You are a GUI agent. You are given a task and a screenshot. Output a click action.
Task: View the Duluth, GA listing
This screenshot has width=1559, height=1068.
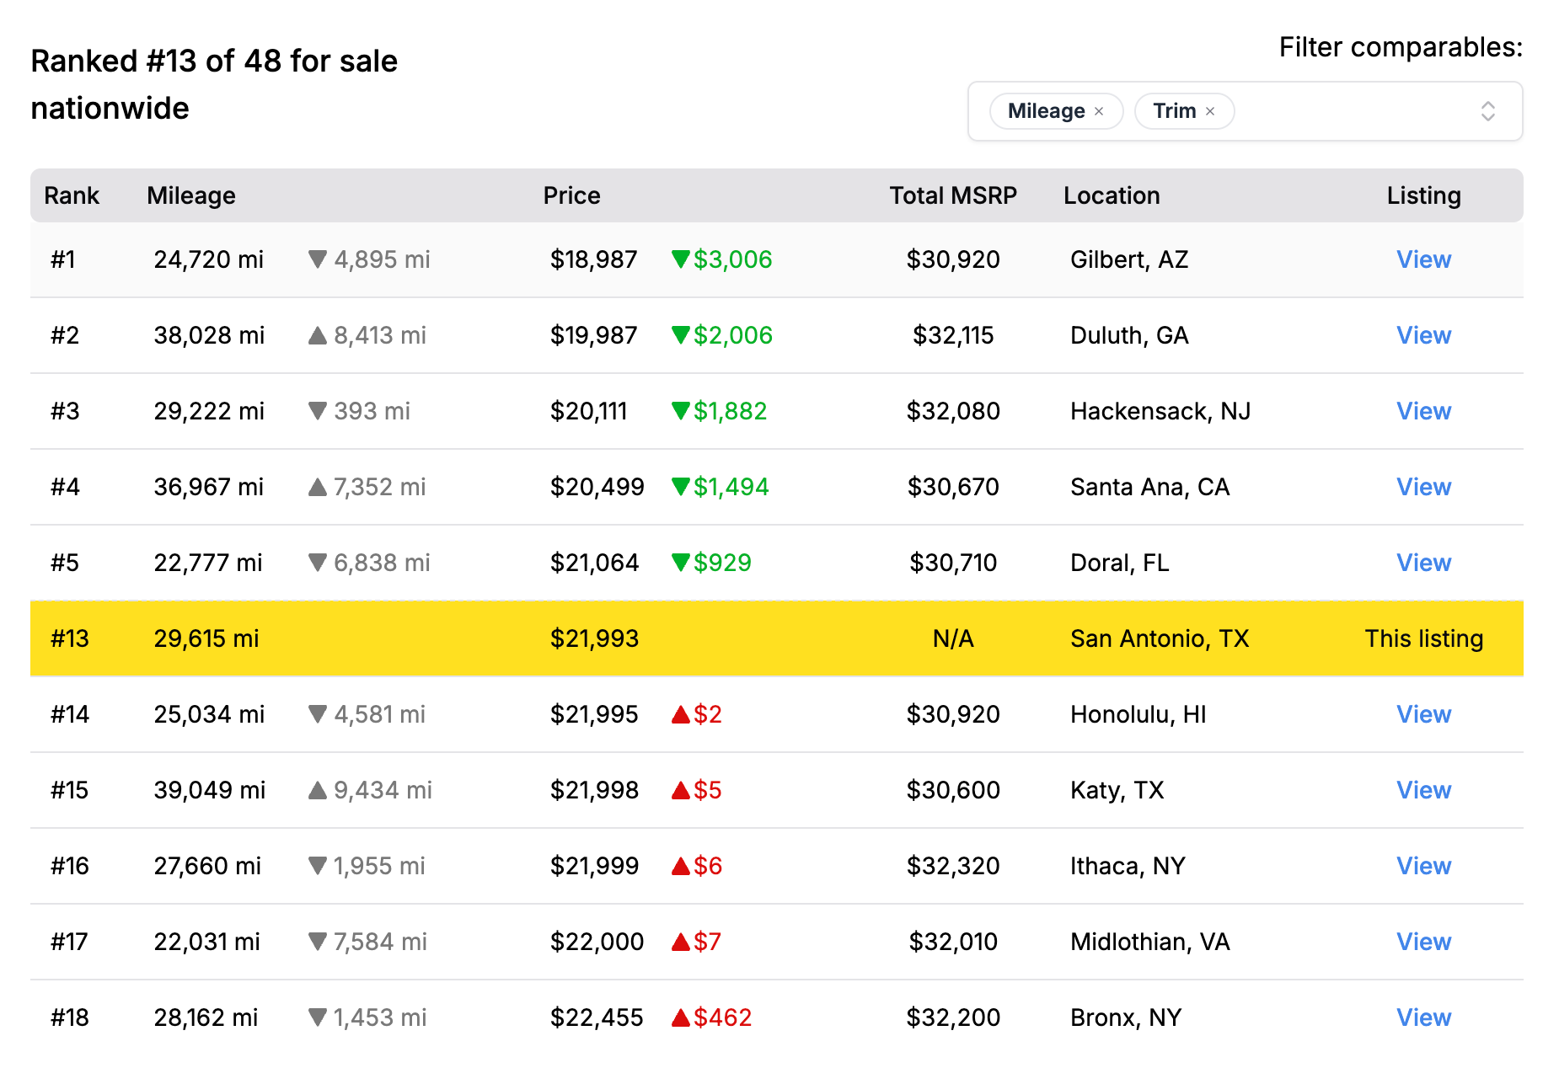pyautogui.click(x=1423, y=335)
